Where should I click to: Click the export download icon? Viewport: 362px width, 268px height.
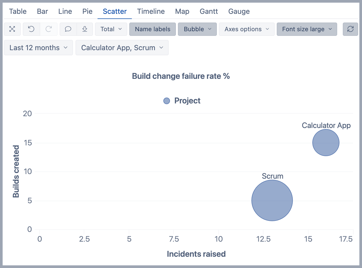click(85, 29)
